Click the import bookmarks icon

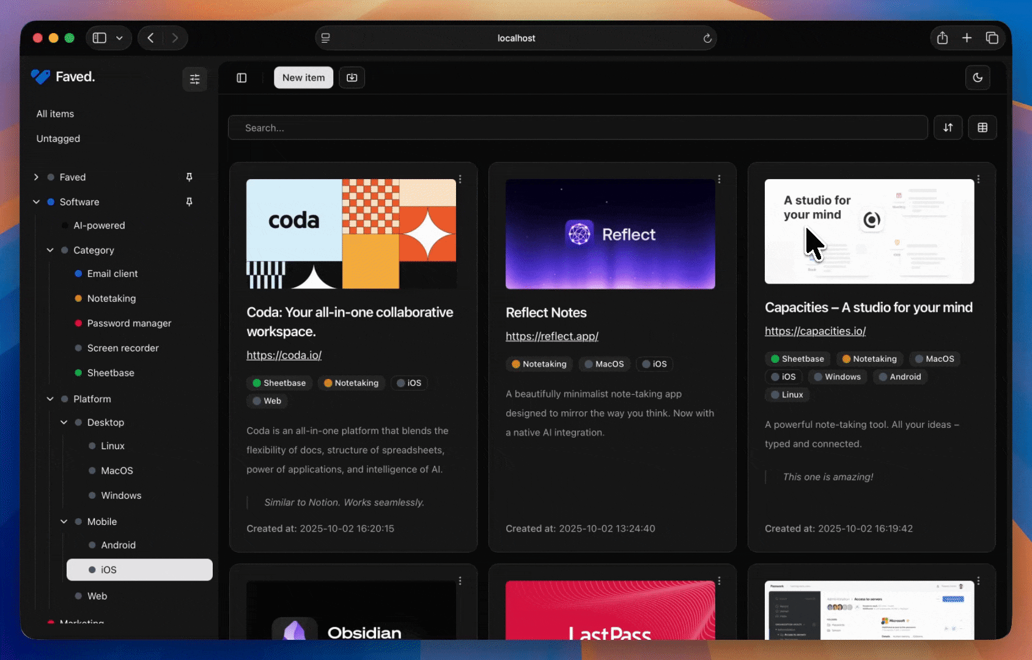pos(352,78)
